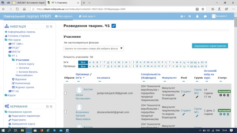Click avatar picture of Костюк Євген
The height and width of the screenshot is (133, 237).
tap(79, 89)
